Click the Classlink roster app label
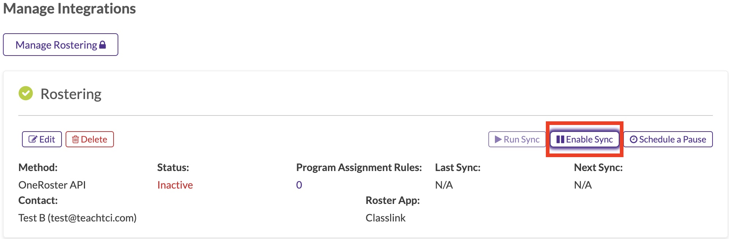Image resolution: width=729 pixels, height=239 pixels. [385, 218]
